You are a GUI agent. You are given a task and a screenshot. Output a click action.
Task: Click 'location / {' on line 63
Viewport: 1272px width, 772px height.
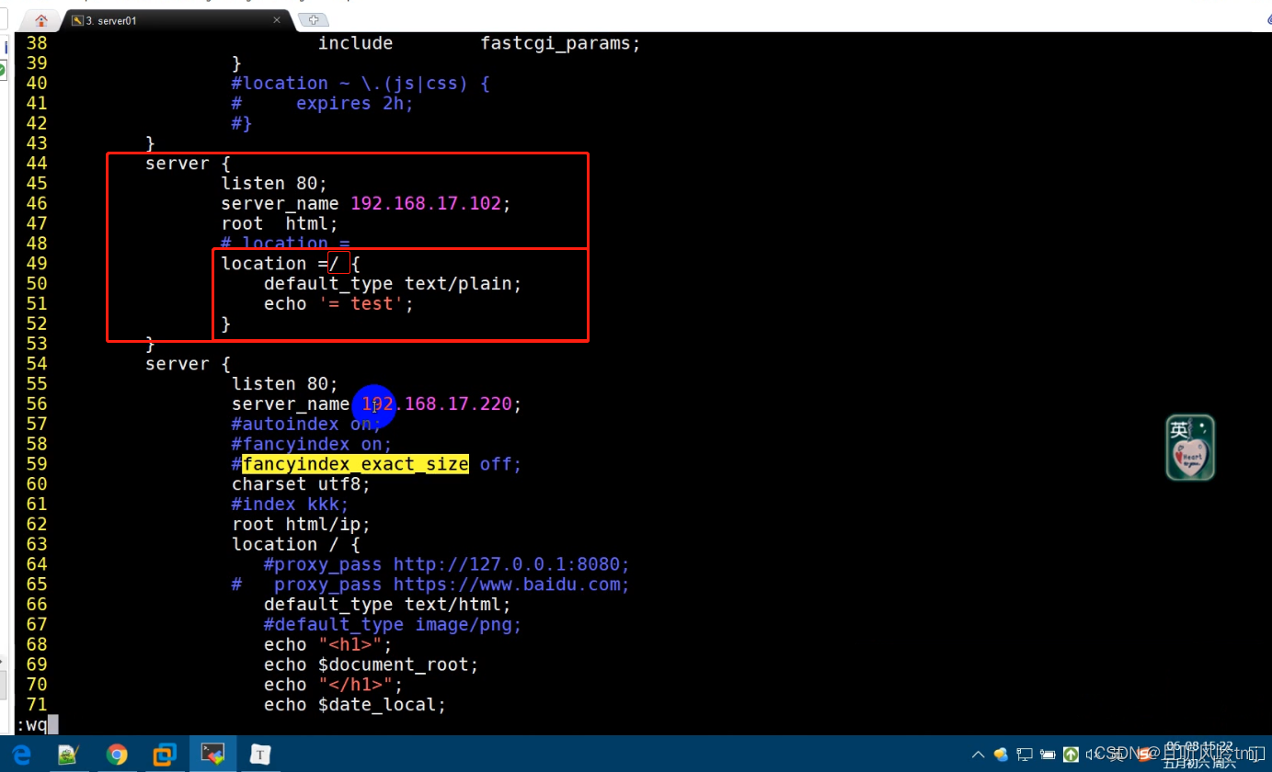pyautogui.click(x=296, y=544)
